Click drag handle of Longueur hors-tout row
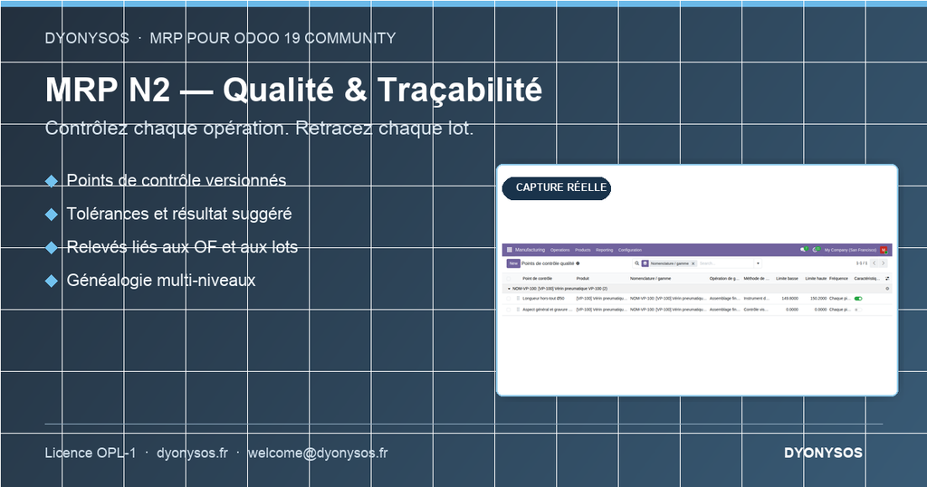 518,299
